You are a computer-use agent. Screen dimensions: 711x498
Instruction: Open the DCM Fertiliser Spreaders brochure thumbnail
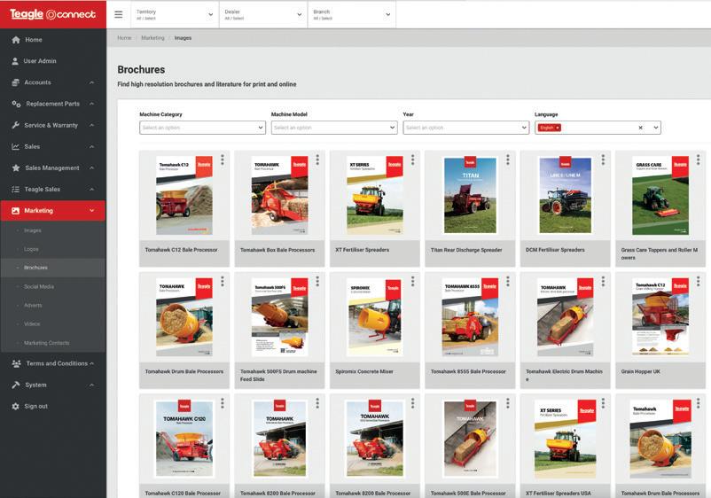pyautogui.click(x=565, y=195)
